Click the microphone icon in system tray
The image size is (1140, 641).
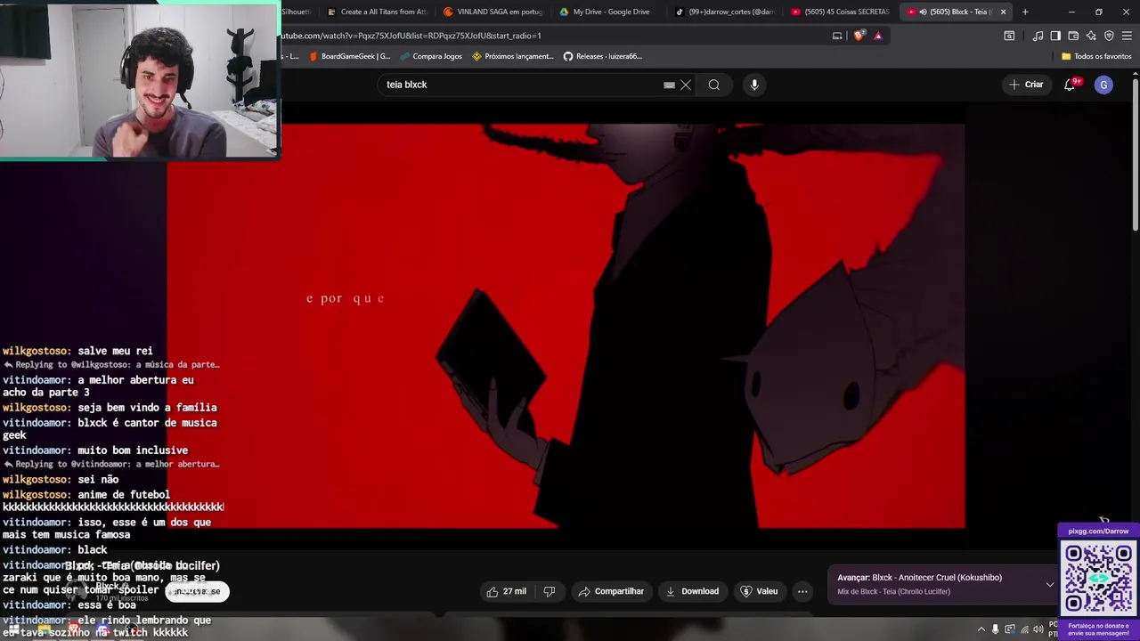tap(996, 629)
